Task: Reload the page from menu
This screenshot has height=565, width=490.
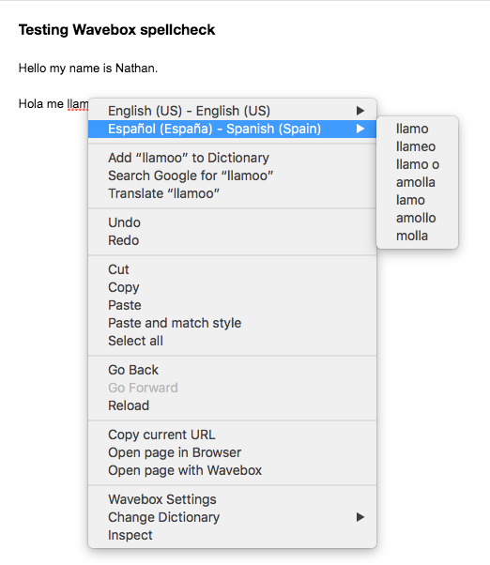Action: [232, 405]
